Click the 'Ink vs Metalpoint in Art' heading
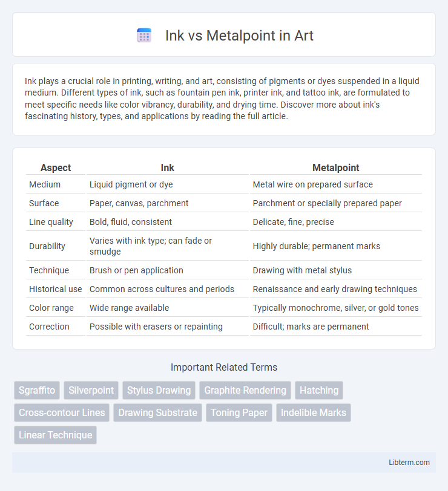Viewport: 448px width, 491px height. coord(239,36)
